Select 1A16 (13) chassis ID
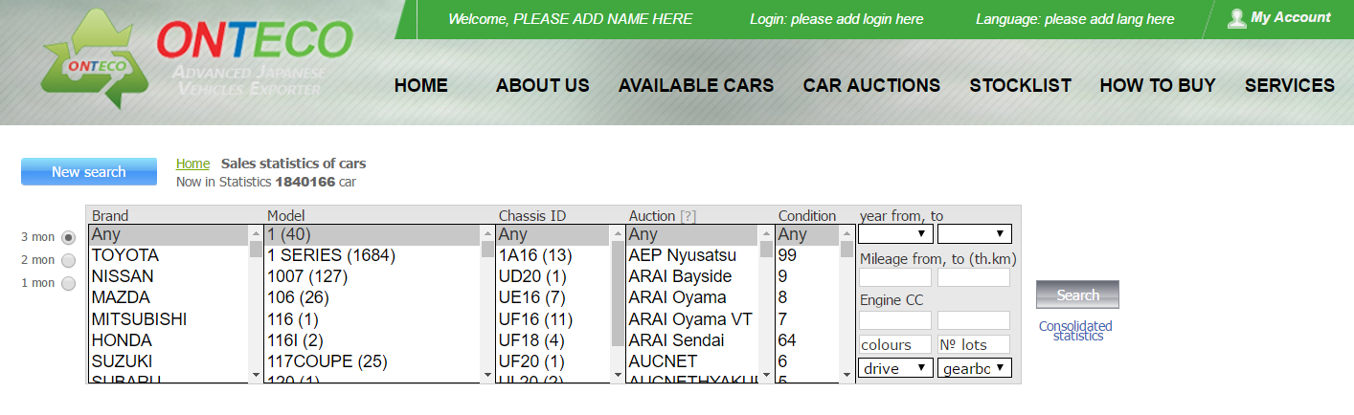 coord(553,255)
